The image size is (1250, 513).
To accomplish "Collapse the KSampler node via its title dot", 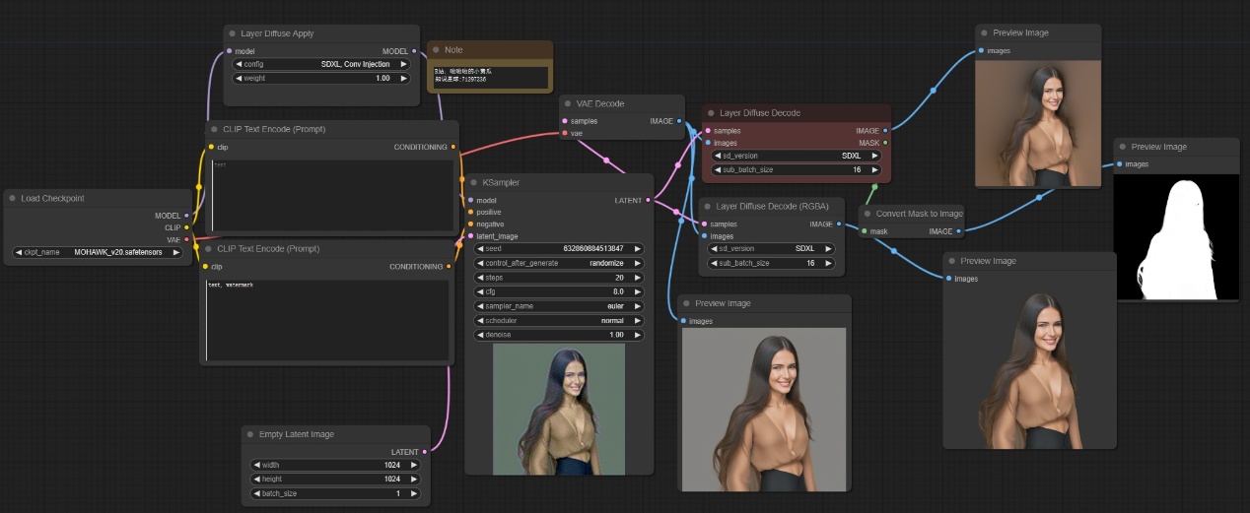I will pos(472,182).
